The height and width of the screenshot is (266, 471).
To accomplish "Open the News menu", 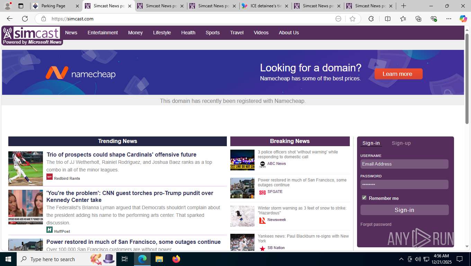I will [71, 33].
